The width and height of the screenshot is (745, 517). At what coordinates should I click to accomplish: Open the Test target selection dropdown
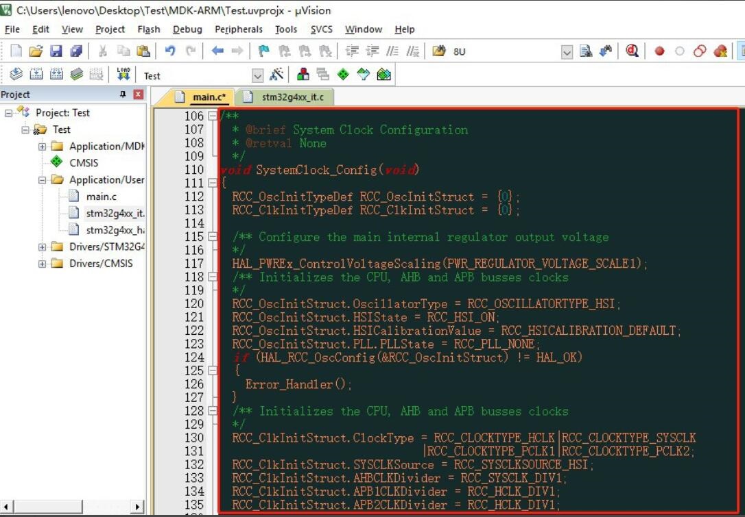[x=258, y=75]
